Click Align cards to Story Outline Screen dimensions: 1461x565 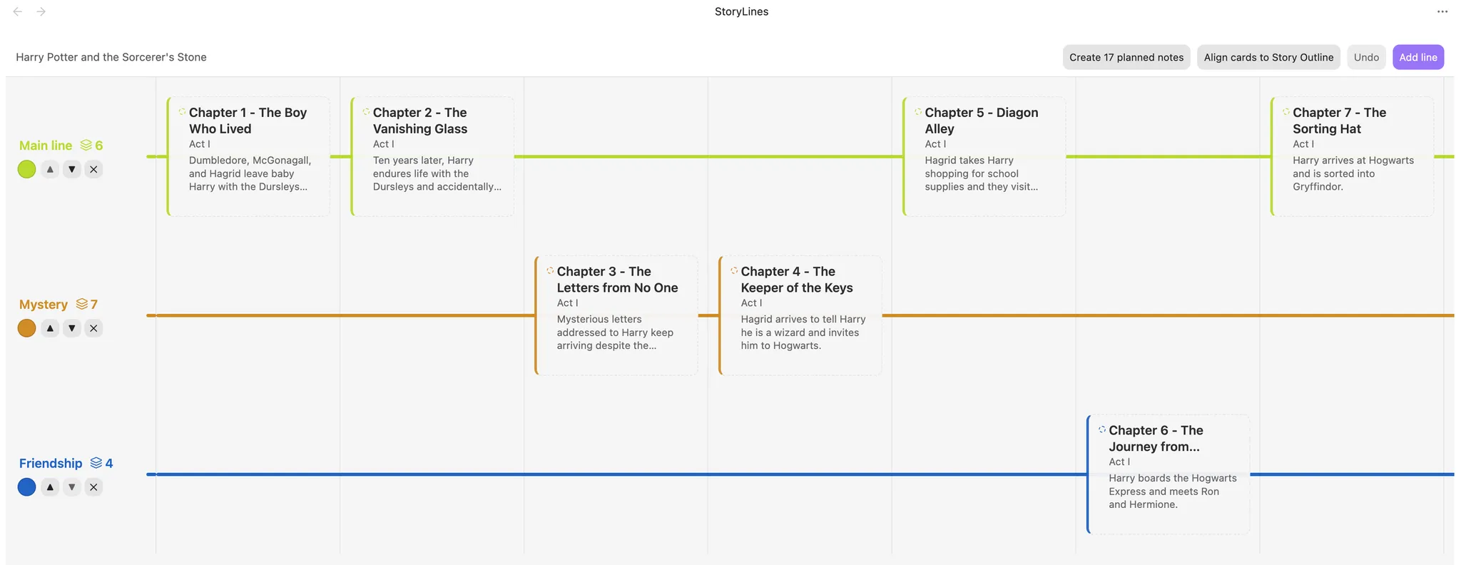[x=1268, y=57]
